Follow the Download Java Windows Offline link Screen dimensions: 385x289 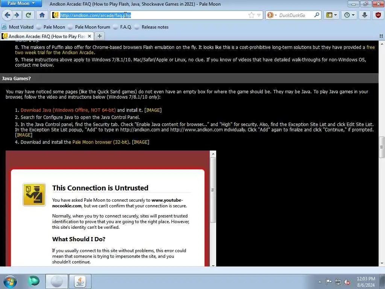point(68,110)
